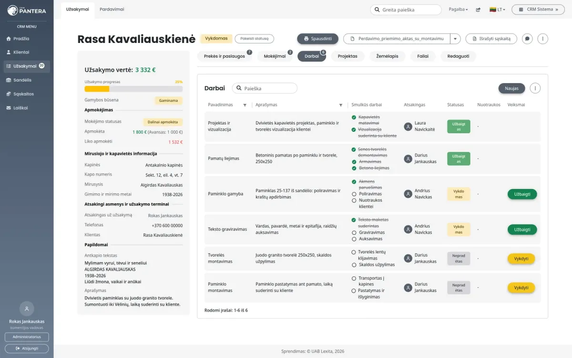Click the Vykdomas order status badge
Image resolution: width=572 pixels, height=358 pixels.
pos(216,39)
